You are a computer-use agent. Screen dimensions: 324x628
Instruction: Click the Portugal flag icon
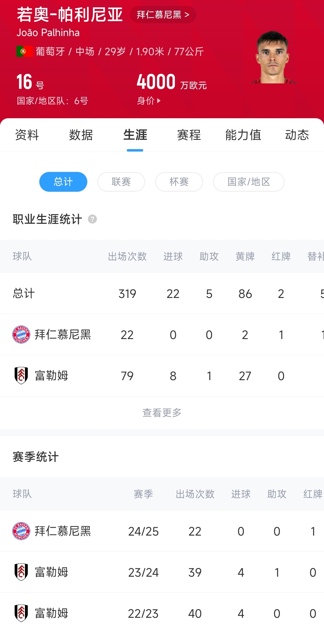tap(25, 52)
